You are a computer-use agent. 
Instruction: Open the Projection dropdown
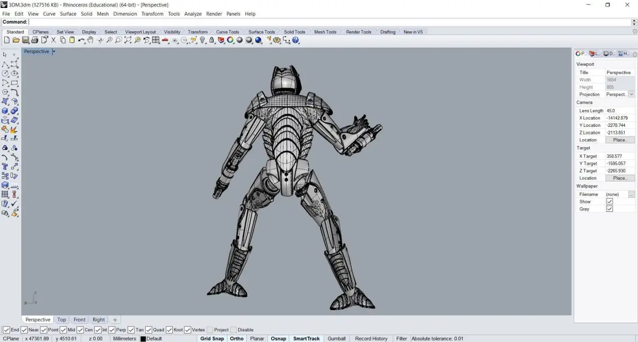click(631, 95)
